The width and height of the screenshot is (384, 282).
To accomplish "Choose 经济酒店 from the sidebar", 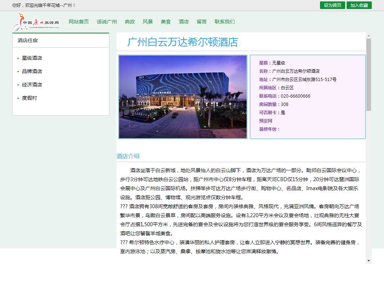I will coord(32,85).
